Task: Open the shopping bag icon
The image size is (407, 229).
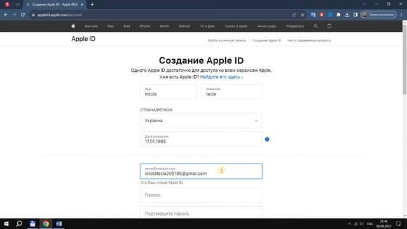Action: click(x=329, y=26)
